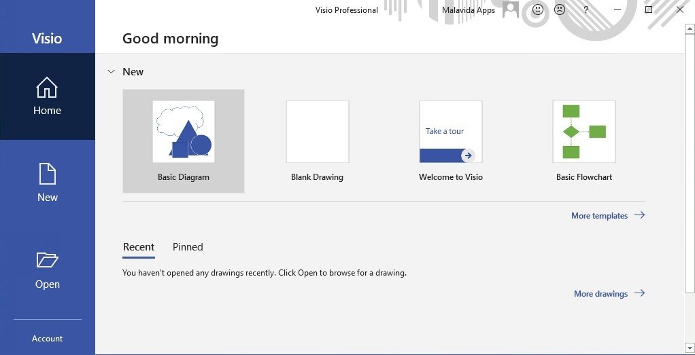
Task: Open the Home section in sidebar
Action: point(48,96)
